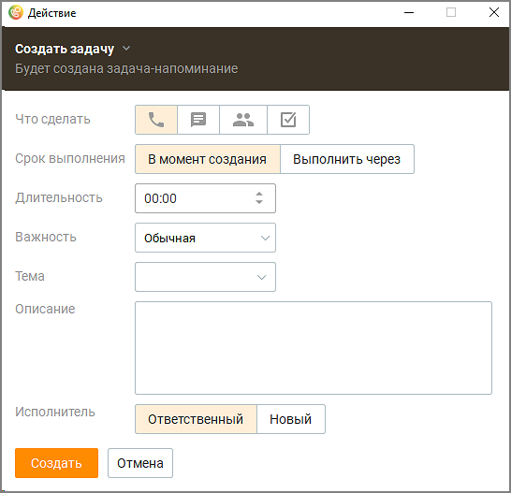
Task: Click the 'Исполнитель' label
Action: tap(55, 412)
